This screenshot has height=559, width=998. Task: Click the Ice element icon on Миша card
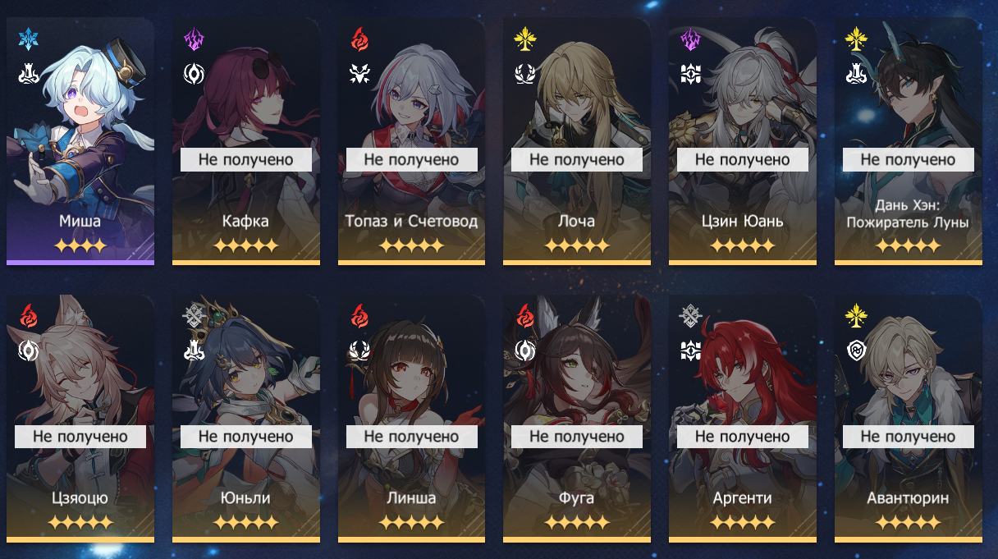[28, 39]
